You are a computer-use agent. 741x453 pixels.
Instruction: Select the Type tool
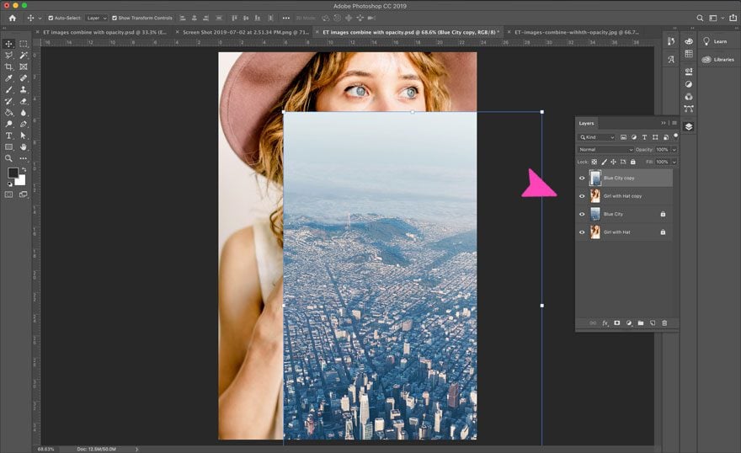tap(9, 135)
